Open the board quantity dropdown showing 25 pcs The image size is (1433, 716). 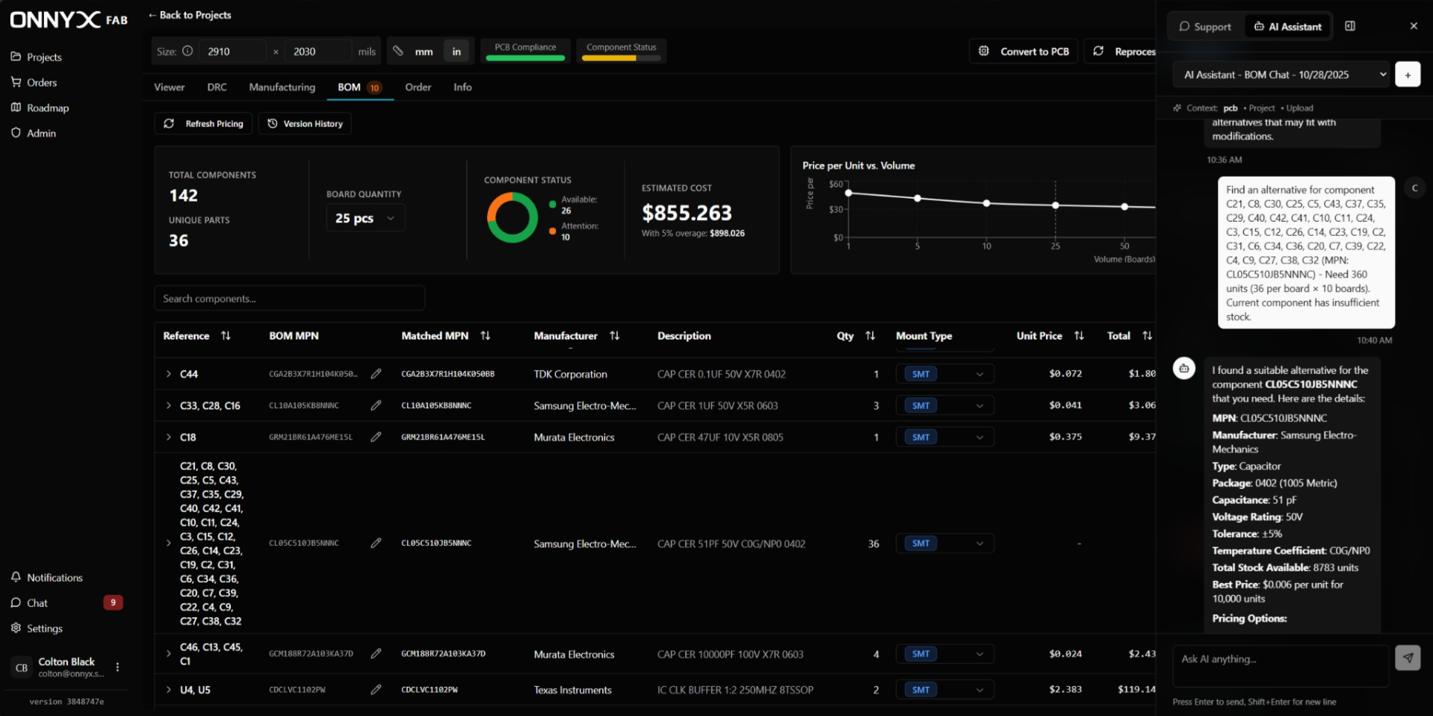coord(365,217)
